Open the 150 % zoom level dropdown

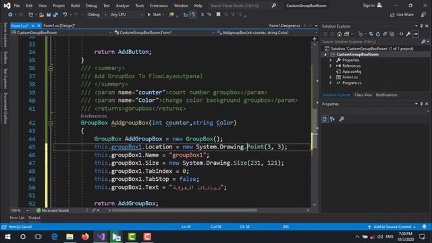[x=20, y=210]
